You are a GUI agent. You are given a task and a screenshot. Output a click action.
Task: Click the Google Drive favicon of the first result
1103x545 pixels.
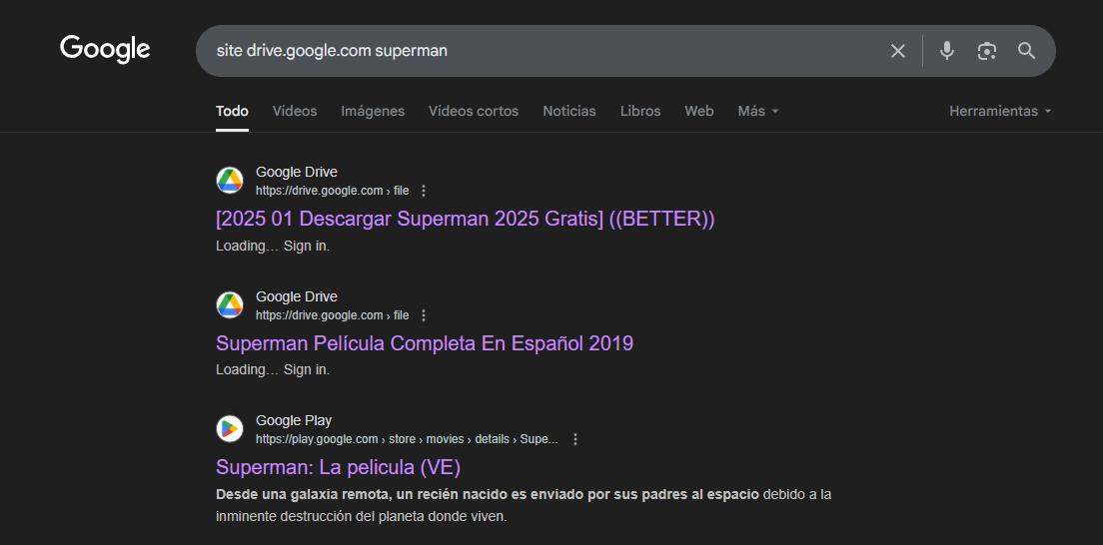tap(230, 181)
